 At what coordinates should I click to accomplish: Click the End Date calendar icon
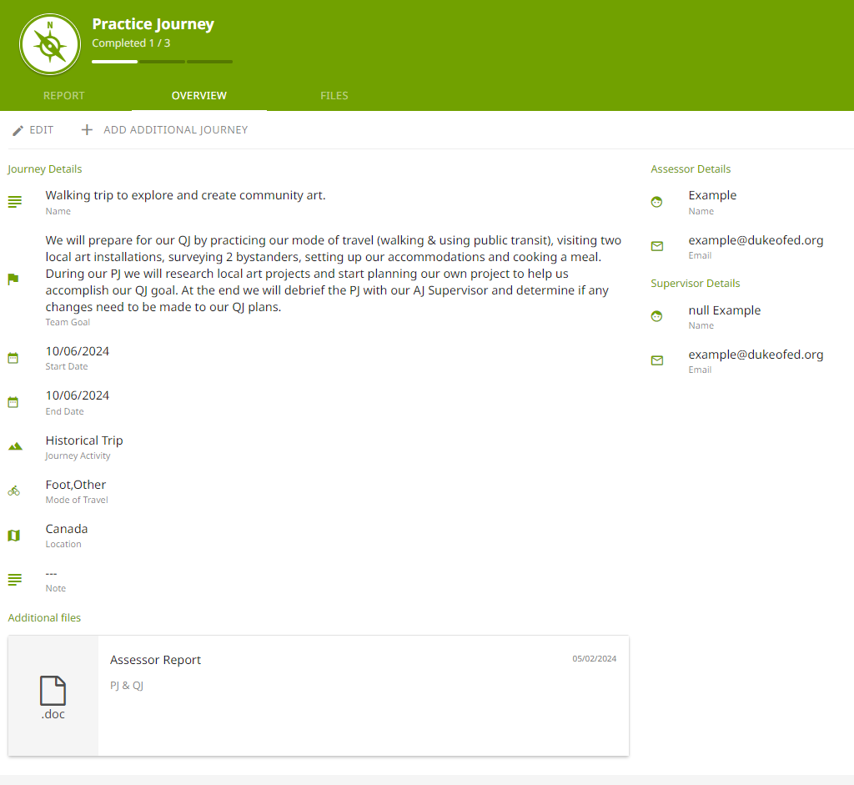[13, 402]
